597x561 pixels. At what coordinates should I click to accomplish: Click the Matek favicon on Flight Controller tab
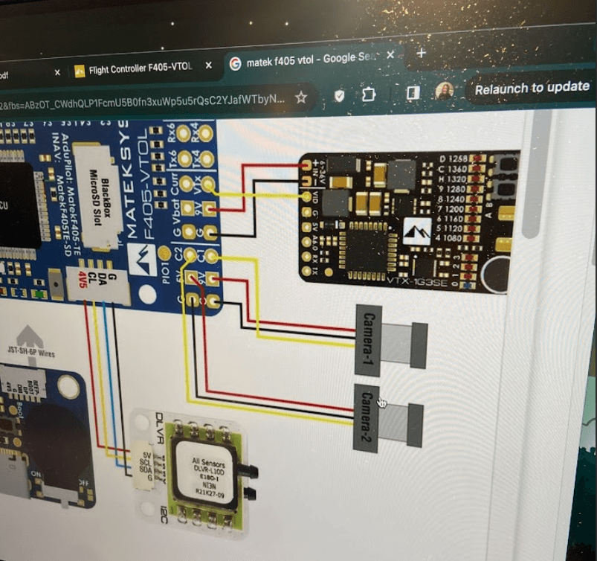[x=80, y=71]
